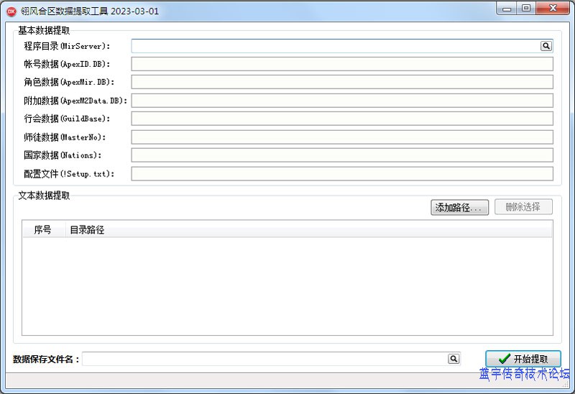Click the browse magnifier icon for 程序目录
The image size is (575, 394).
pyautogui.click(x=546, y=46)
